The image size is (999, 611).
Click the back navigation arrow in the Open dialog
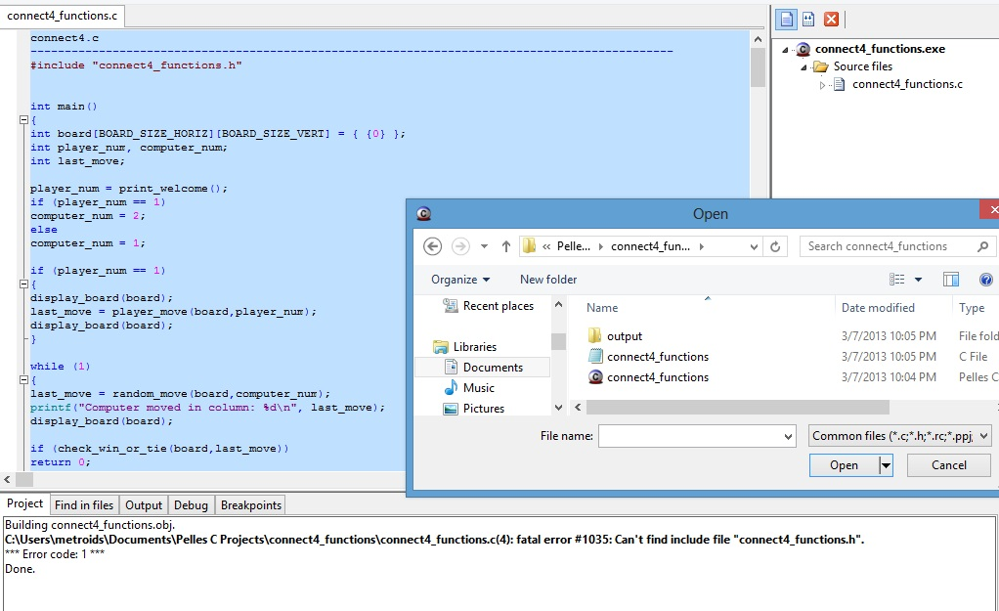[431, 245]
